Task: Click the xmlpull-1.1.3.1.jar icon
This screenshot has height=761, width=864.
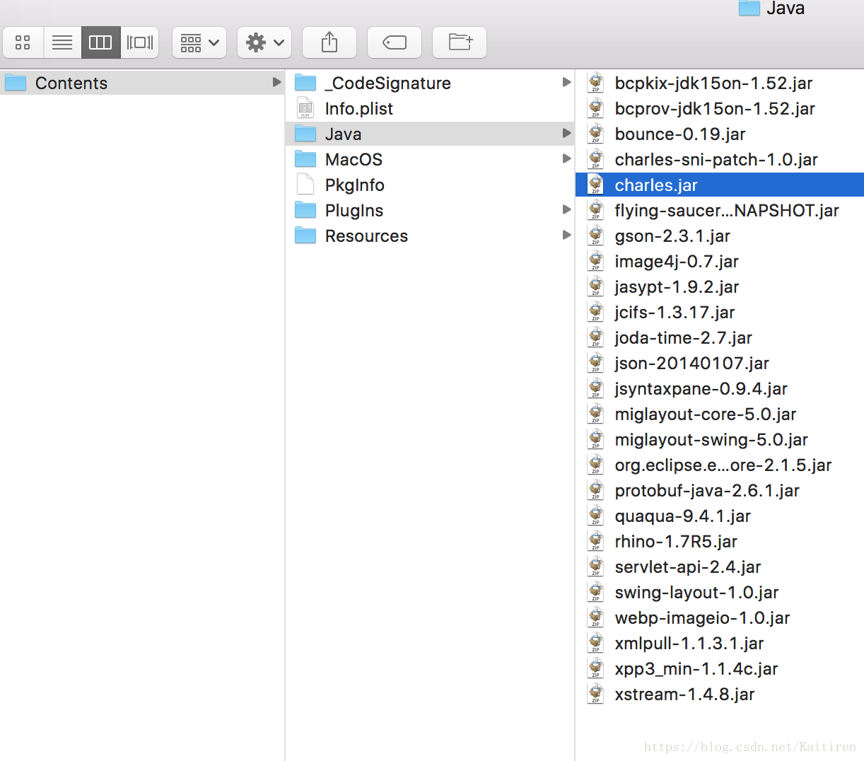Action: 596,643
